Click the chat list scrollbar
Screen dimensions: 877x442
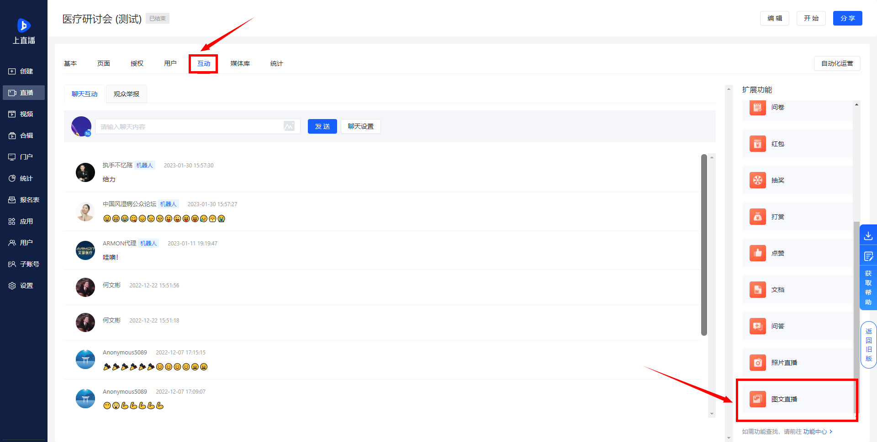pos(704,245)
